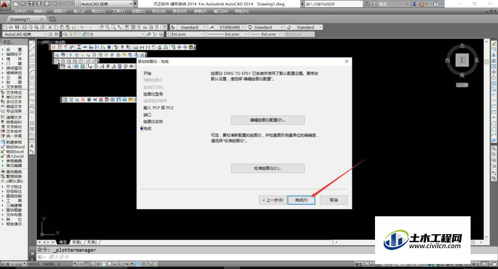Open 编辑绘图仪配置(P) editor

pyautogui.click(x=268, y=120)
